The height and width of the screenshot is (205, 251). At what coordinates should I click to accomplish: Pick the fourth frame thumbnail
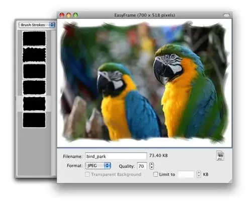coord(34,87)
